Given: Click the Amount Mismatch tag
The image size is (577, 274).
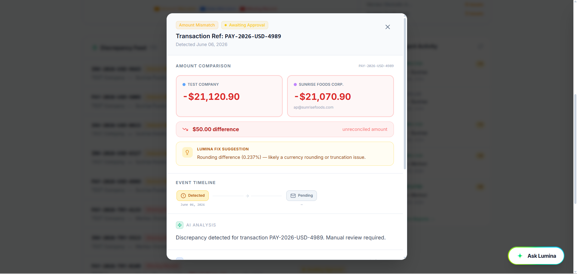Looking at the screenshot, I should pos(197,25).
